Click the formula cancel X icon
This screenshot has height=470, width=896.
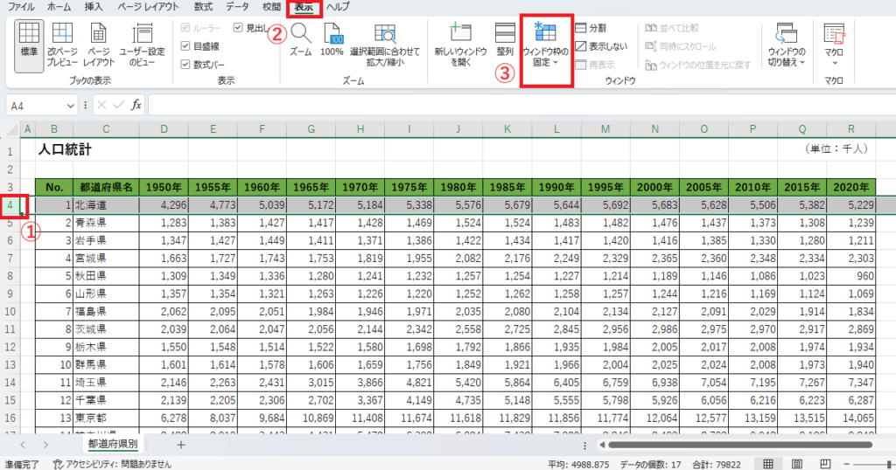pyautogui.click(x=101, y=105)
